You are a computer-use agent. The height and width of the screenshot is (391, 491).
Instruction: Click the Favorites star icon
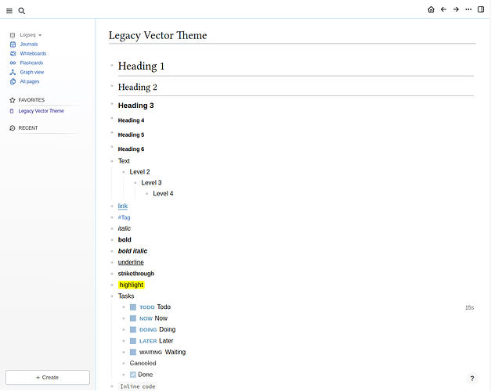13,100
